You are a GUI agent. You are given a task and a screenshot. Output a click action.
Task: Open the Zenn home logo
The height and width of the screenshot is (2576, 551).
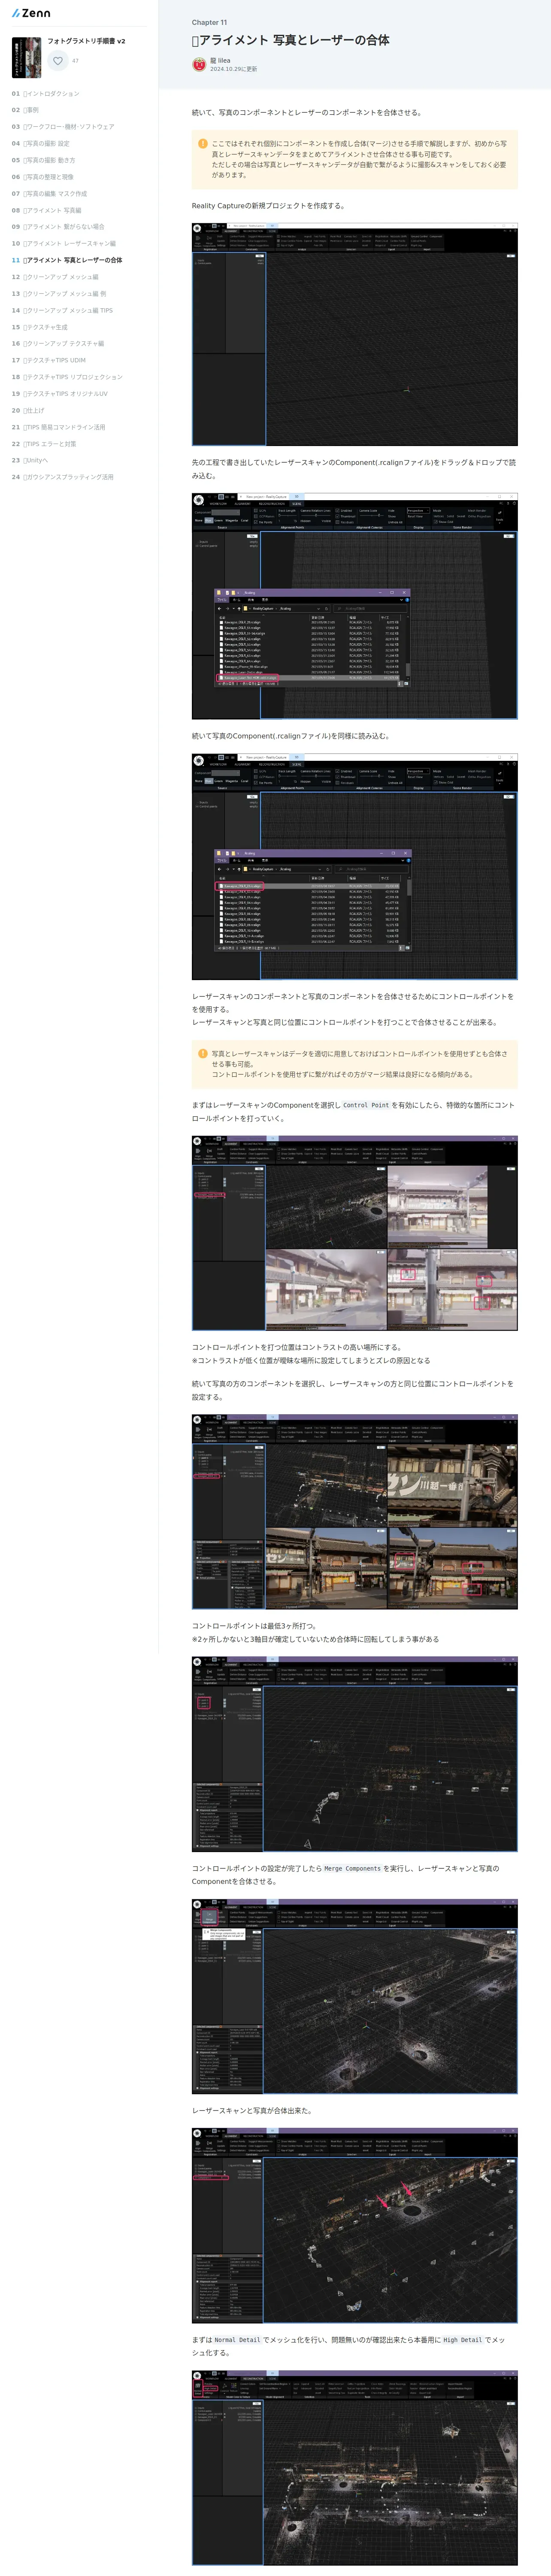pos(31,13)
